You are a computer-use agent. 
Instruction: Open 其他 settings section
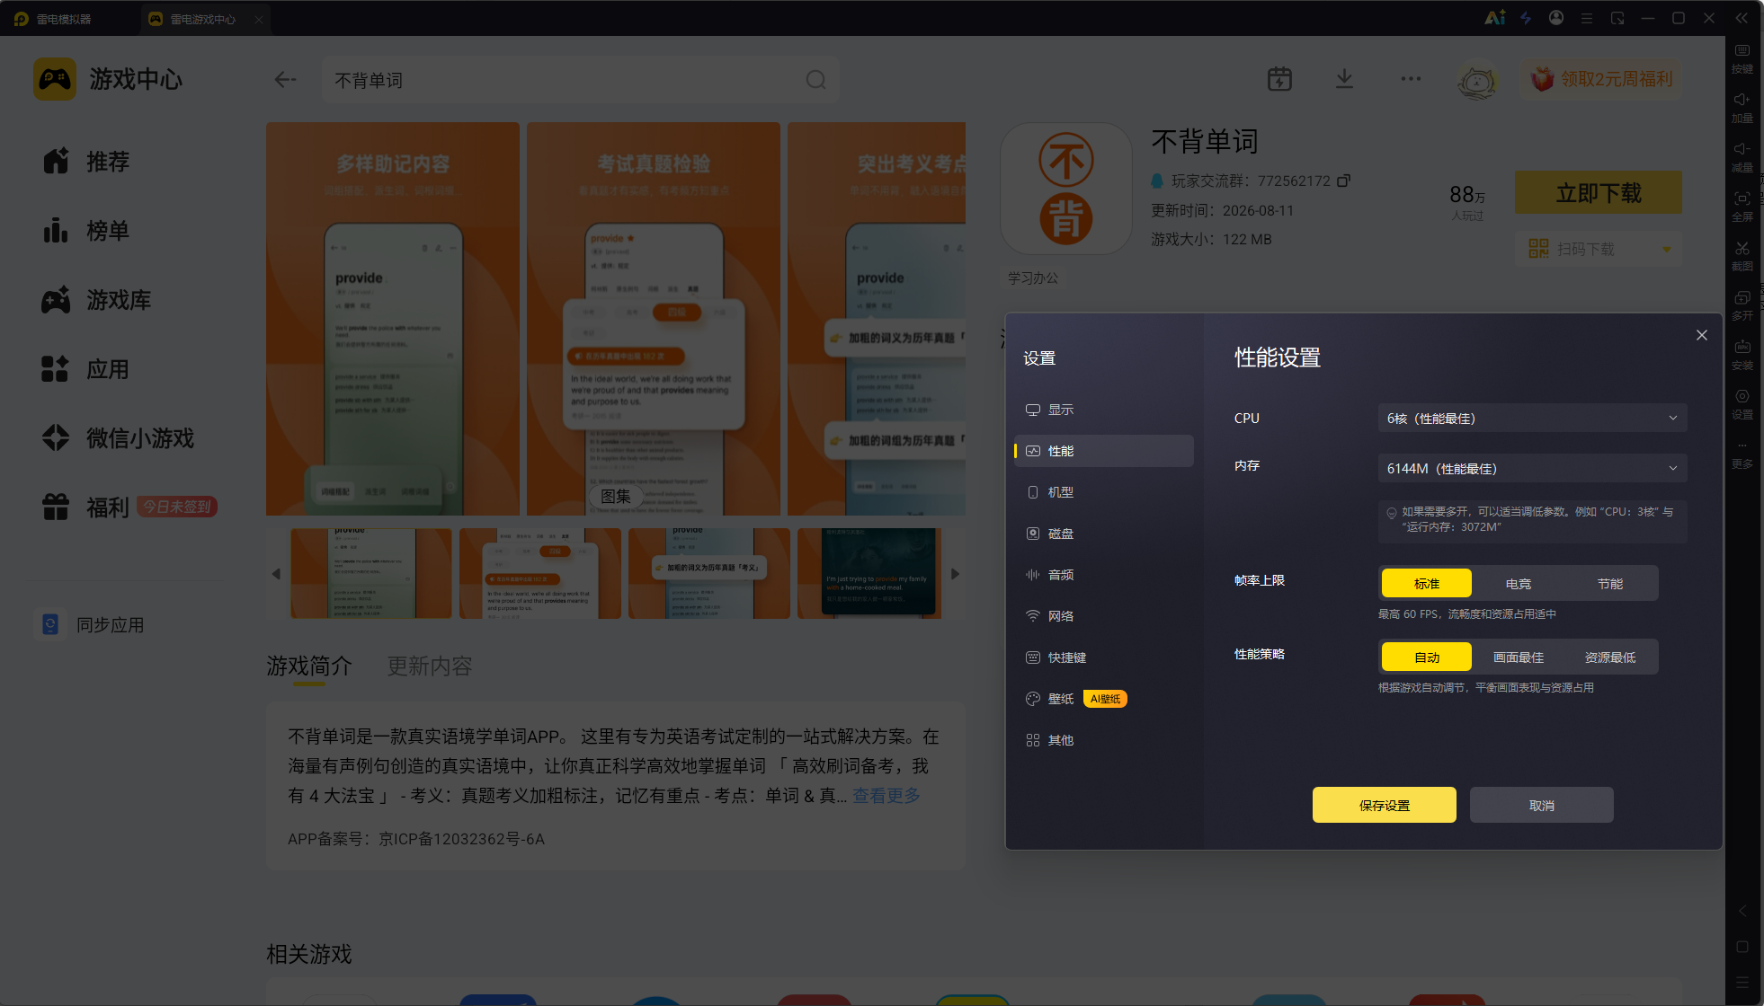point(1104,740)
